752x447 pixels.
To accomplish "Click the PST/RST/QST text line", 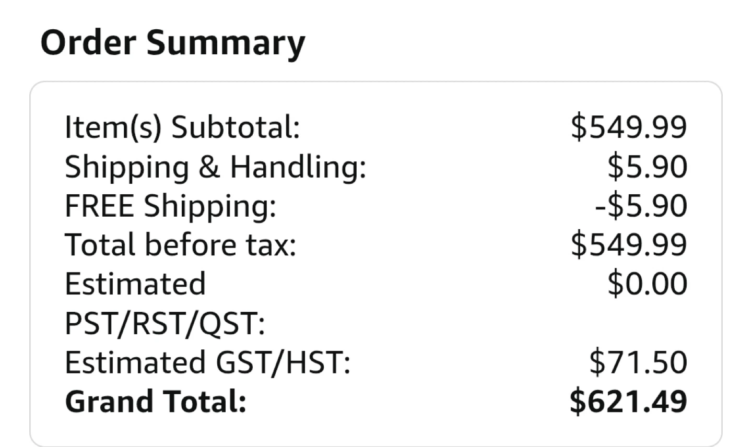I will pos(165,323).
